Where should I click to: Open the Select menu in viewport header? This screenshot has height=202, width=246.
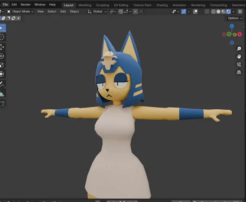(x=52, y=12)
